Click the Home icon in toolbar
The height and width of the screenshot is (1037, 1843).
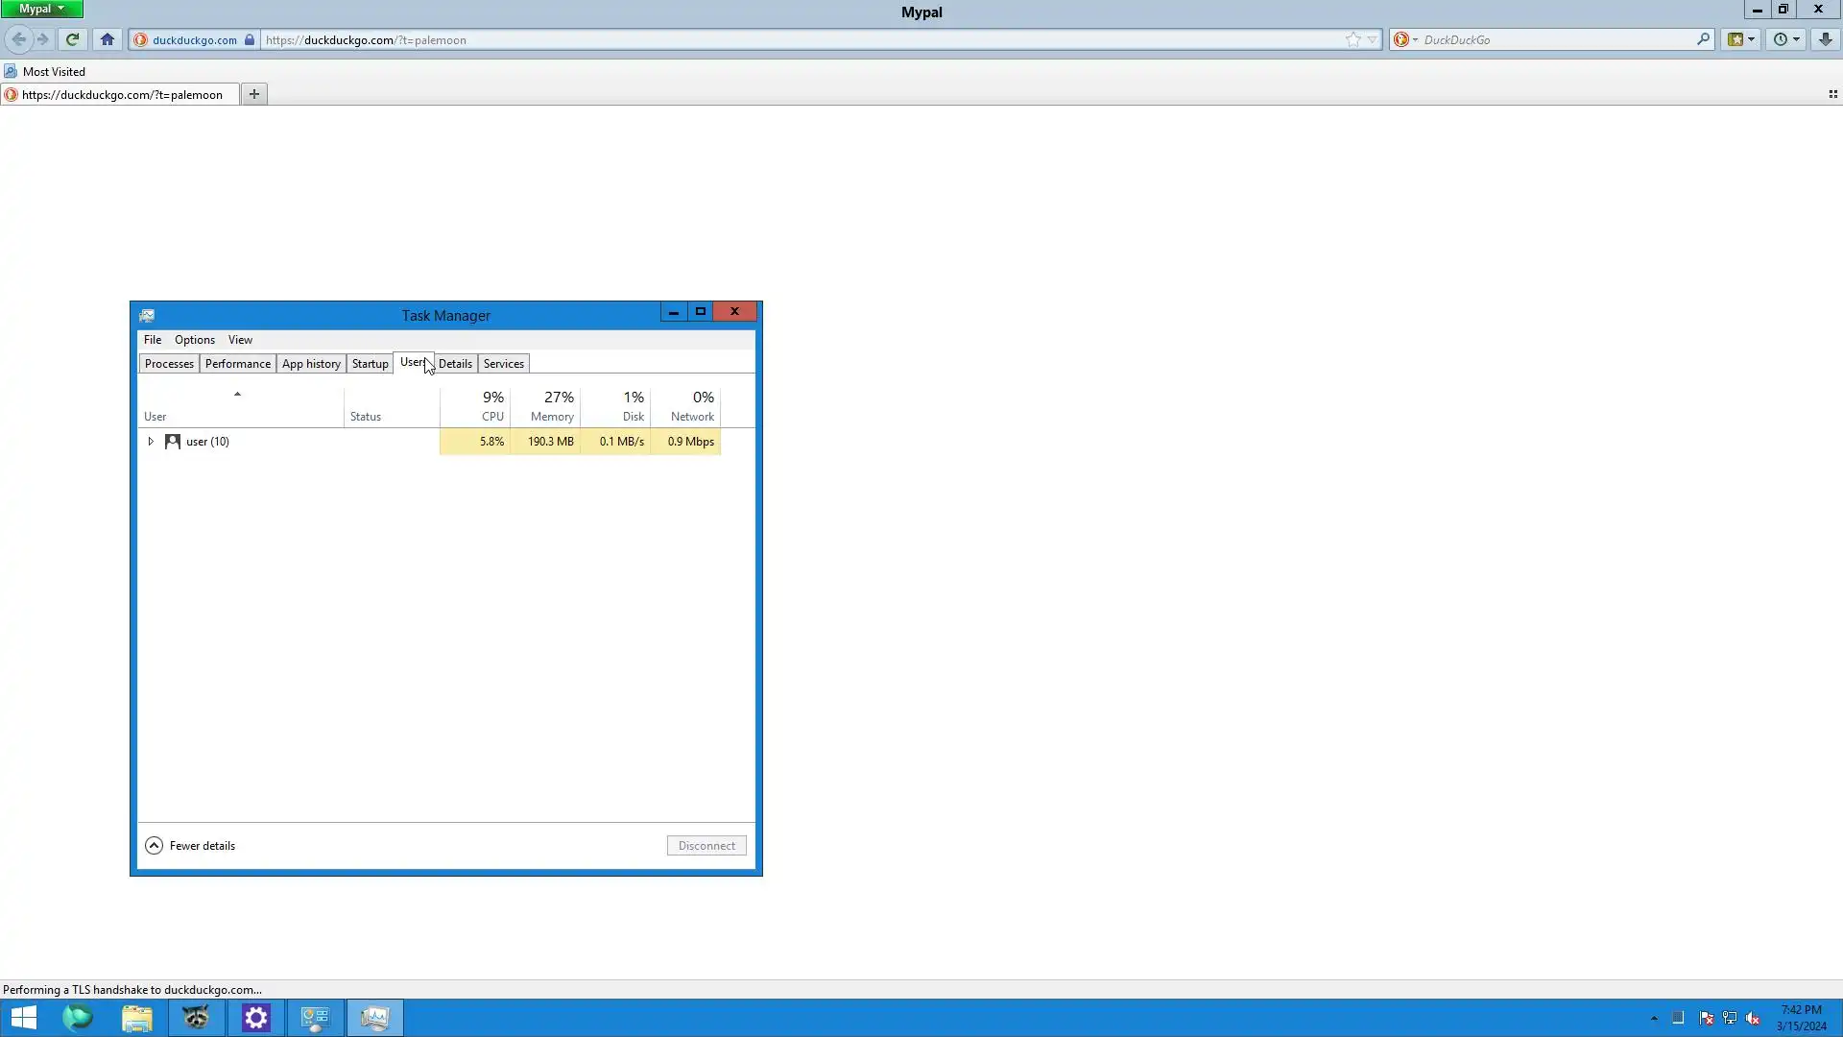[108, 39]
